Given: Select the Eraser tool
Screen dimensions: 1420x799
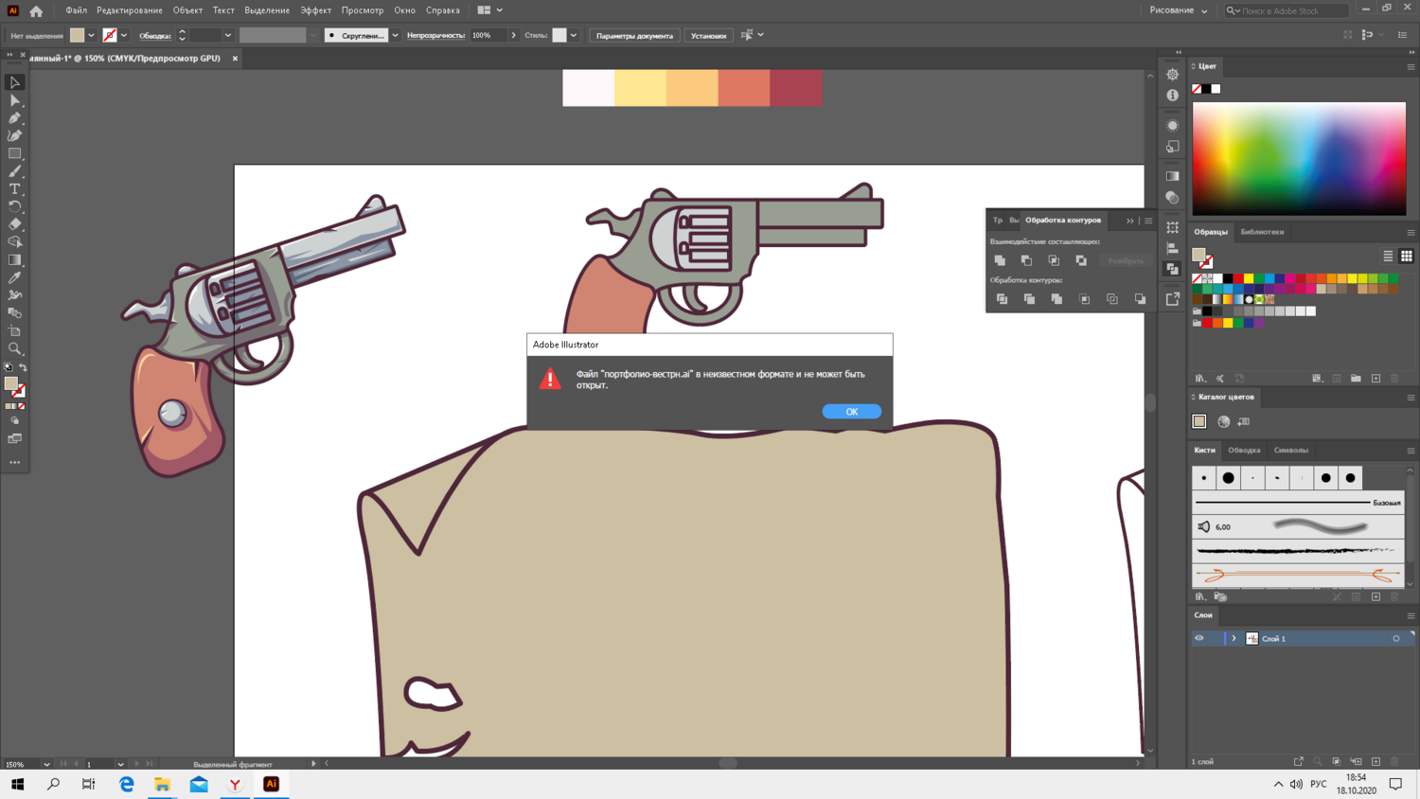Looking at the screenshot, I should click(14, 224).
